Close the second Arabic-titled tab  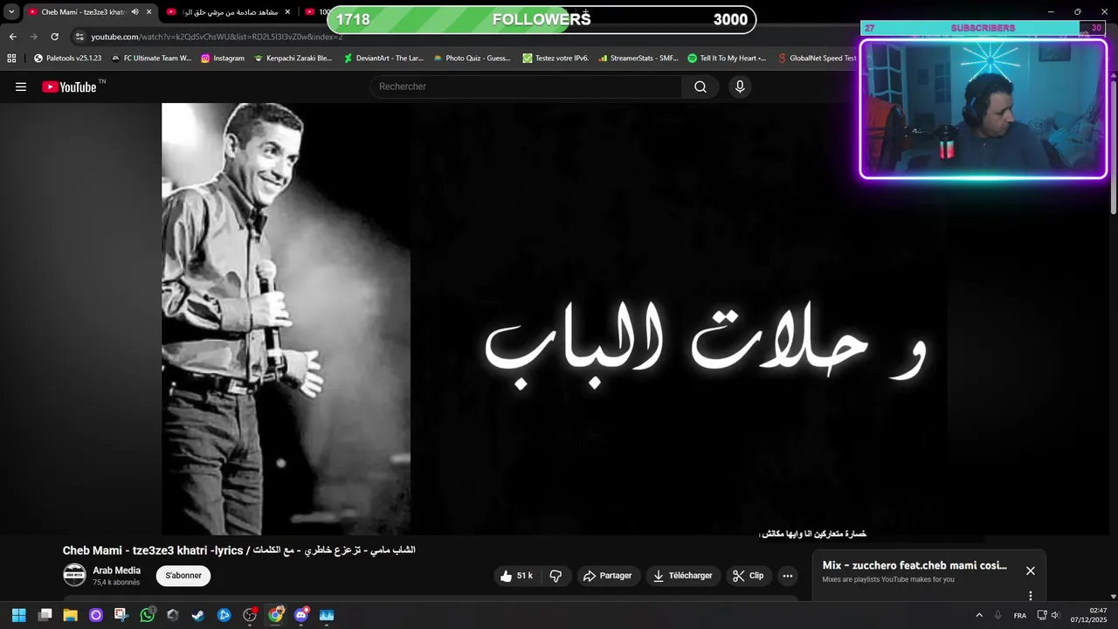287,12
